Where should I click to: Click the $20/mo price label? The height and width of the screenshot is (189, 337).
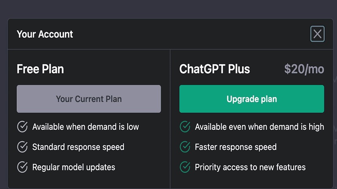[304, 69]
